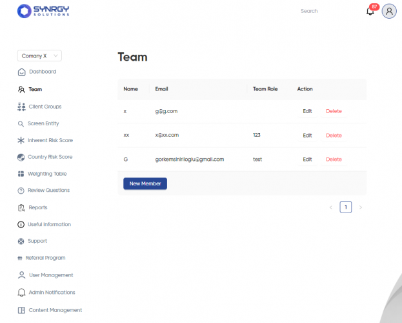
Task: Click the Support lifebuoy icon
Action: click(21, 241)
